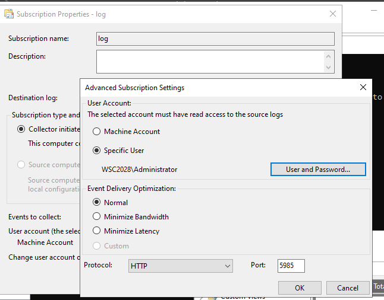Open the Protocol dropdown

click(x=181, y=266)
